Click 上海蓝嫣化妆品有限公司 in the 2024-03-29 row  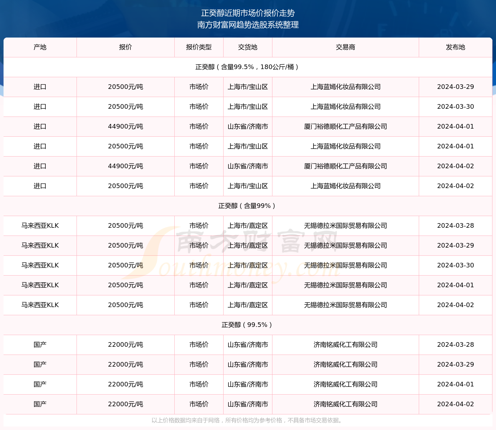click(345, 87)
